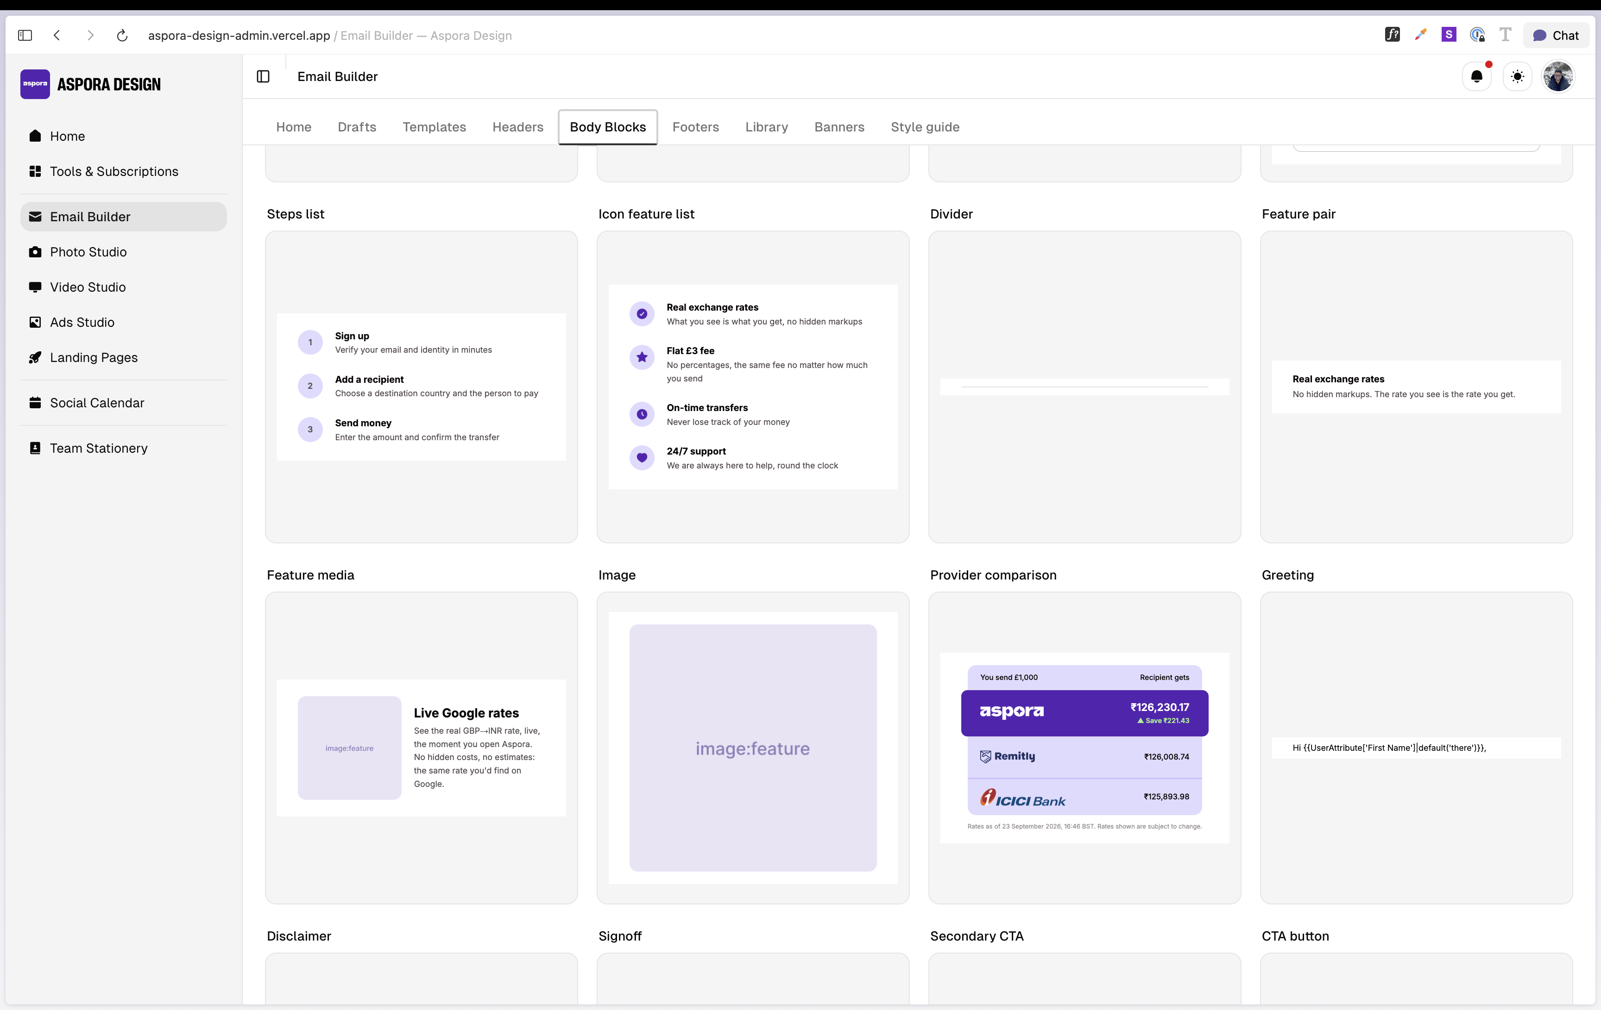Switch to the Footers tab
The height and width of the screenshot is (1010, 1601).
(x=695, y=127)
